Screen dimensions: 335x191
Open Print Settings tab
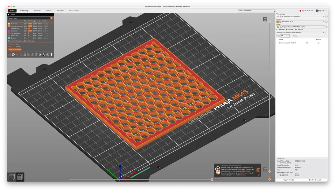click(24, 11)
